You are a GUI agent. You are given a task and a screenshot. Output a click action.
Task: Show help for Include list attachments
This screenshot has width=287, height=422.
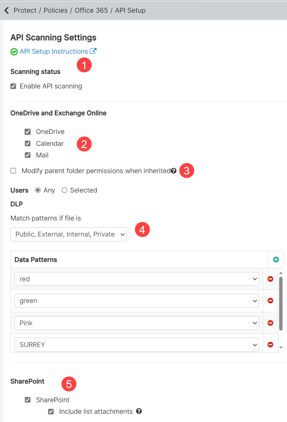click(x=139, y=411)
